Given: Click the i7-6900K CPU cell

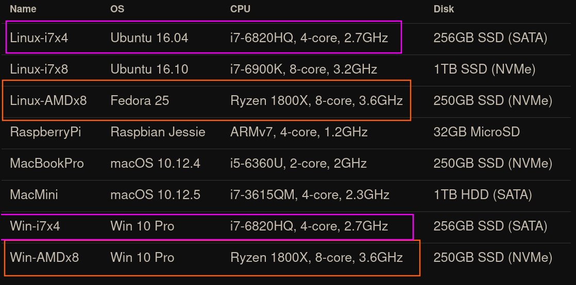Looking at the screenshot, I should tap(304, 69).
